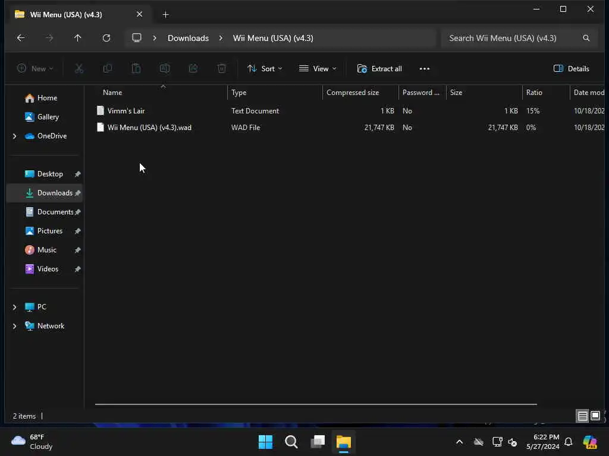Click the Cut scissors icon
Image resolution: width=609 pixels, height=456 pixels.
(x=79, y=69)
